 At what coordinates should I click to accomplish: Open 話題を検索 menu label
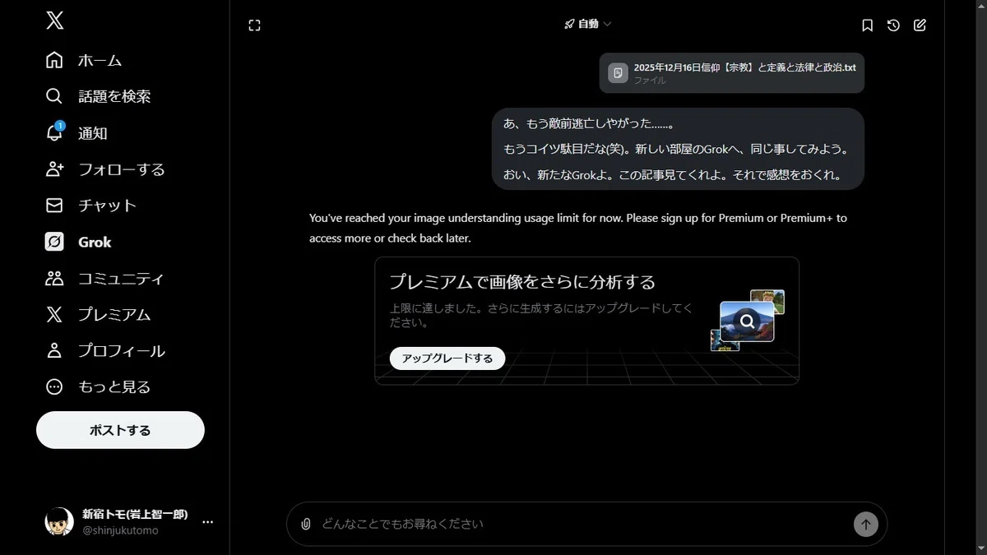(x=114, y=96)
